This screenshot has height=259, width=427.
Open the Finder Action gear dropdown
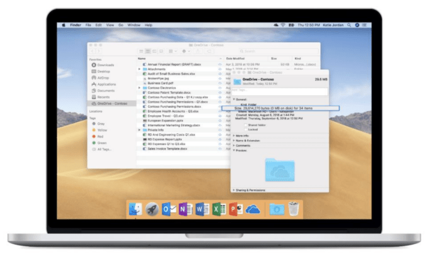186,51
